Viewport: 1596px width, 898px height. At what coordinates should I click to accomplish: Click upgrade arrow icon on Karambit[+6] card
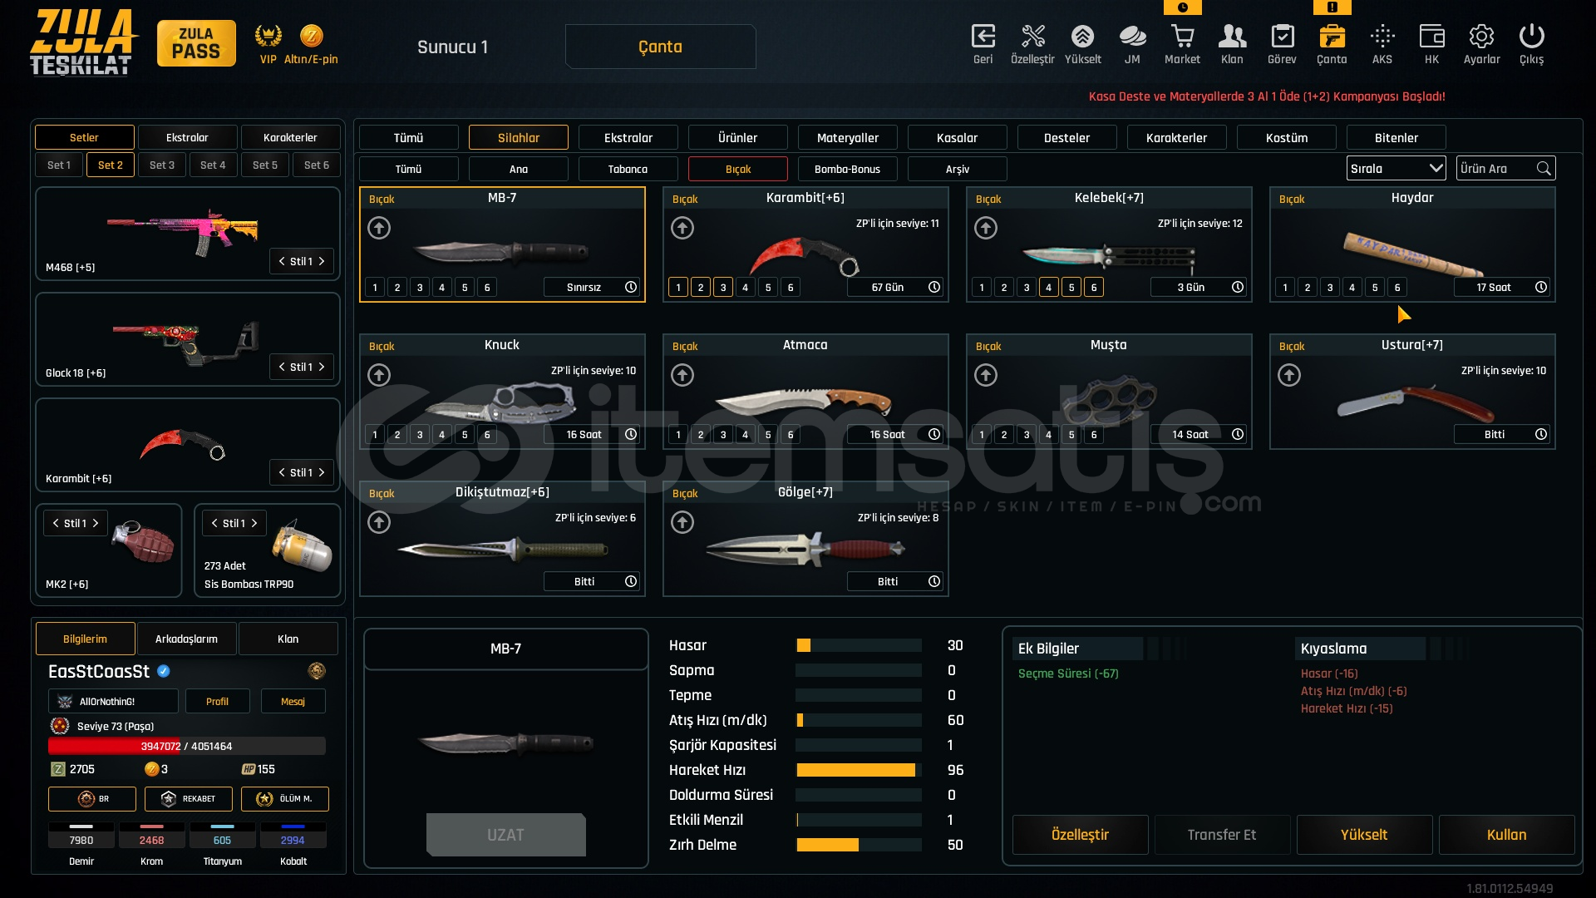(x=682, y=228)
